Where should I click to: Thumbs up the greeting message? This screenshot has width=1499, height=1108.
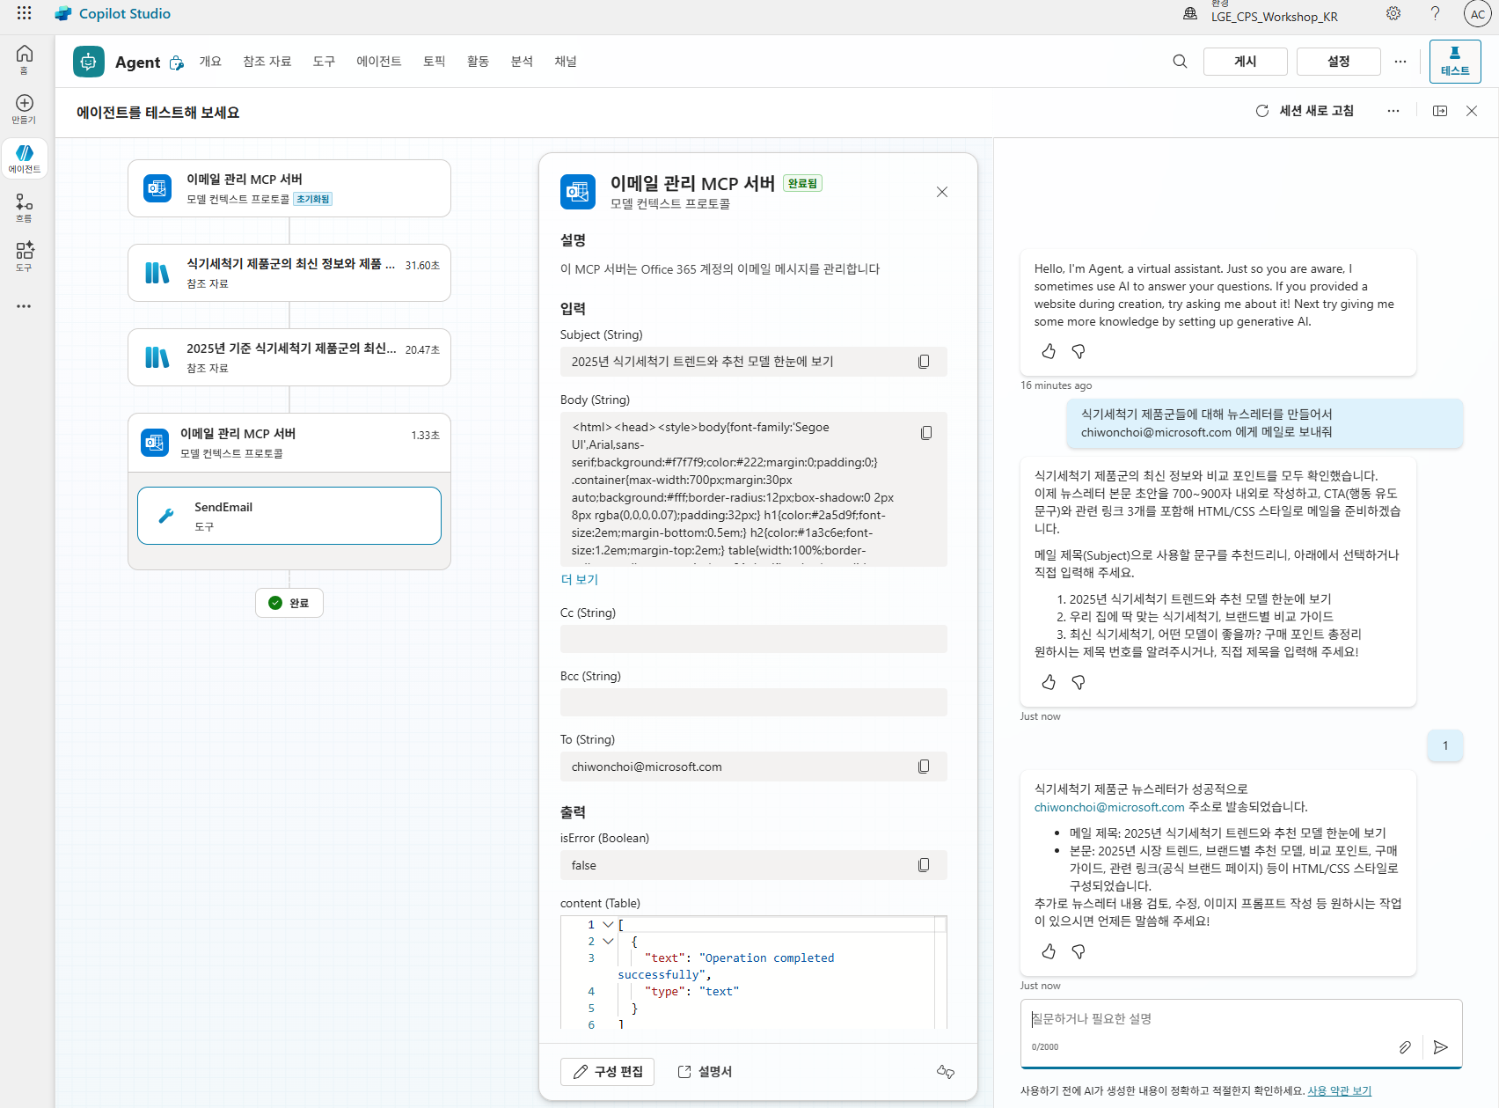pyautogui.click(x=1049, y=351)
